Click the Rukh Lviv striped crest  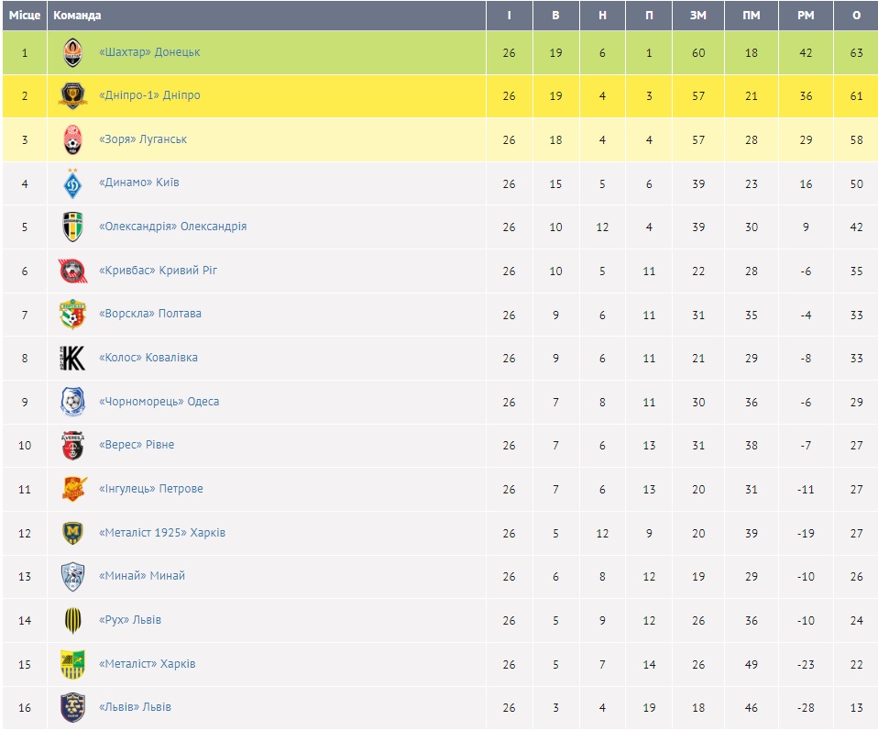click(72, 620)
